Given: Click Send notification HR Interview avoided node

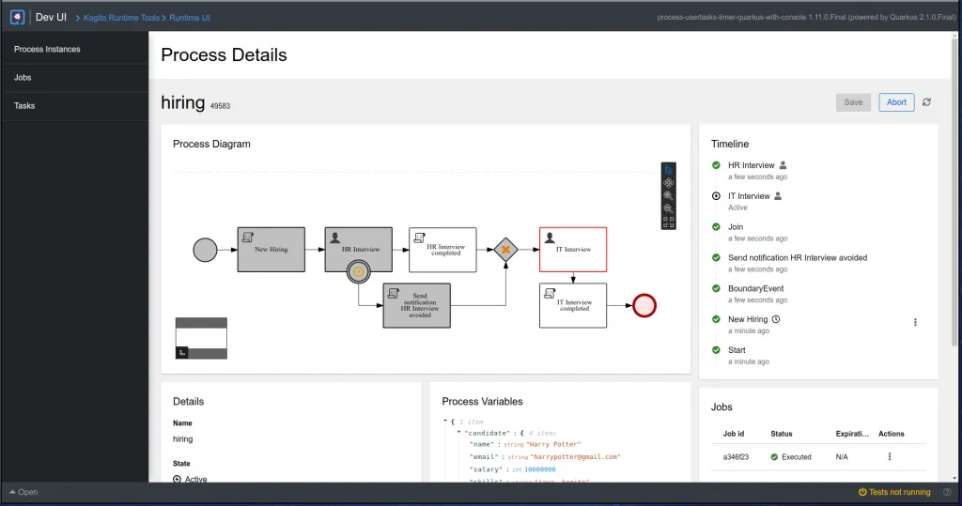Looking at the screenshot, I should 416,305.
